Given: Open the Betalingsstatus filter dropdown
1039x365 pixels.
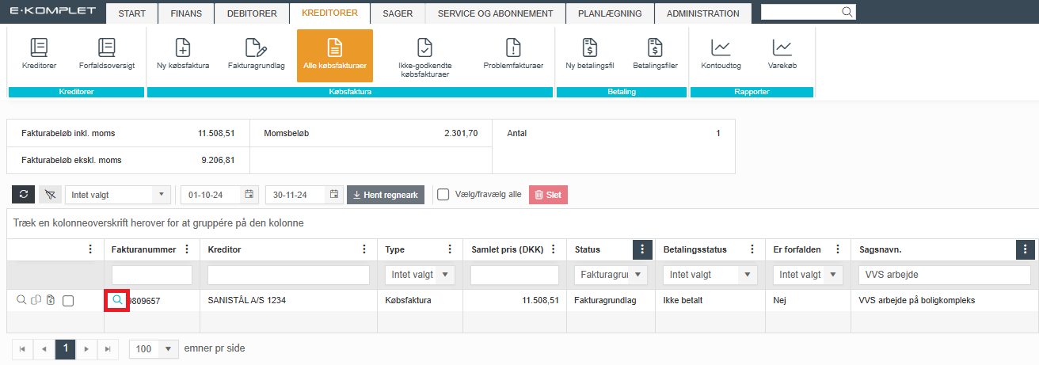Looking at the screenshot, I should pyautogui.click(x=748, y=275).
